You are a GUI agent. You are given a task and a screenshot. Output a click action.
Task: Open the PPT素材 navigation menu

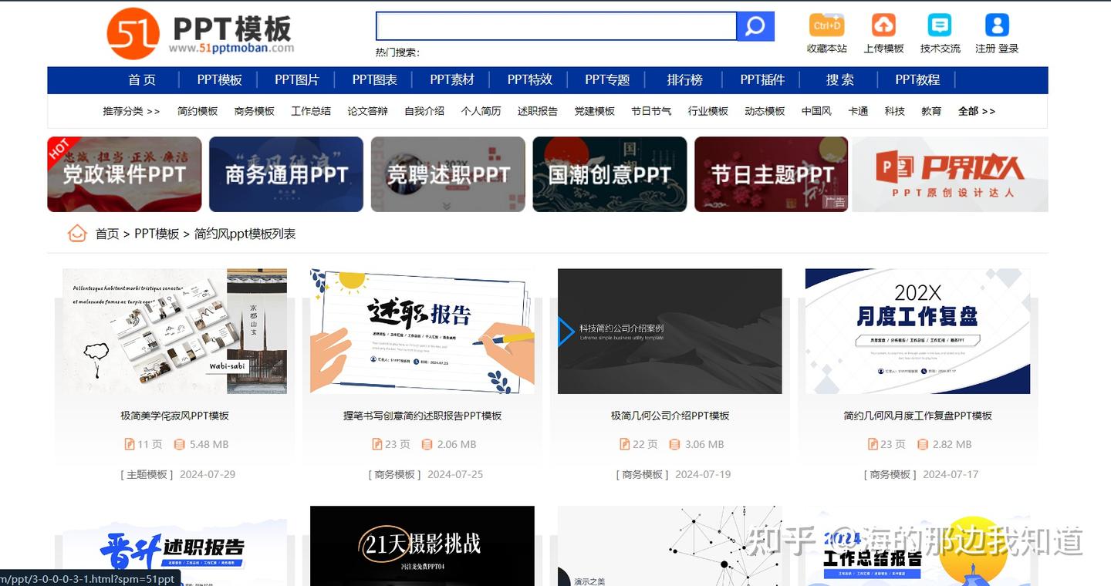tap(453, 79)
